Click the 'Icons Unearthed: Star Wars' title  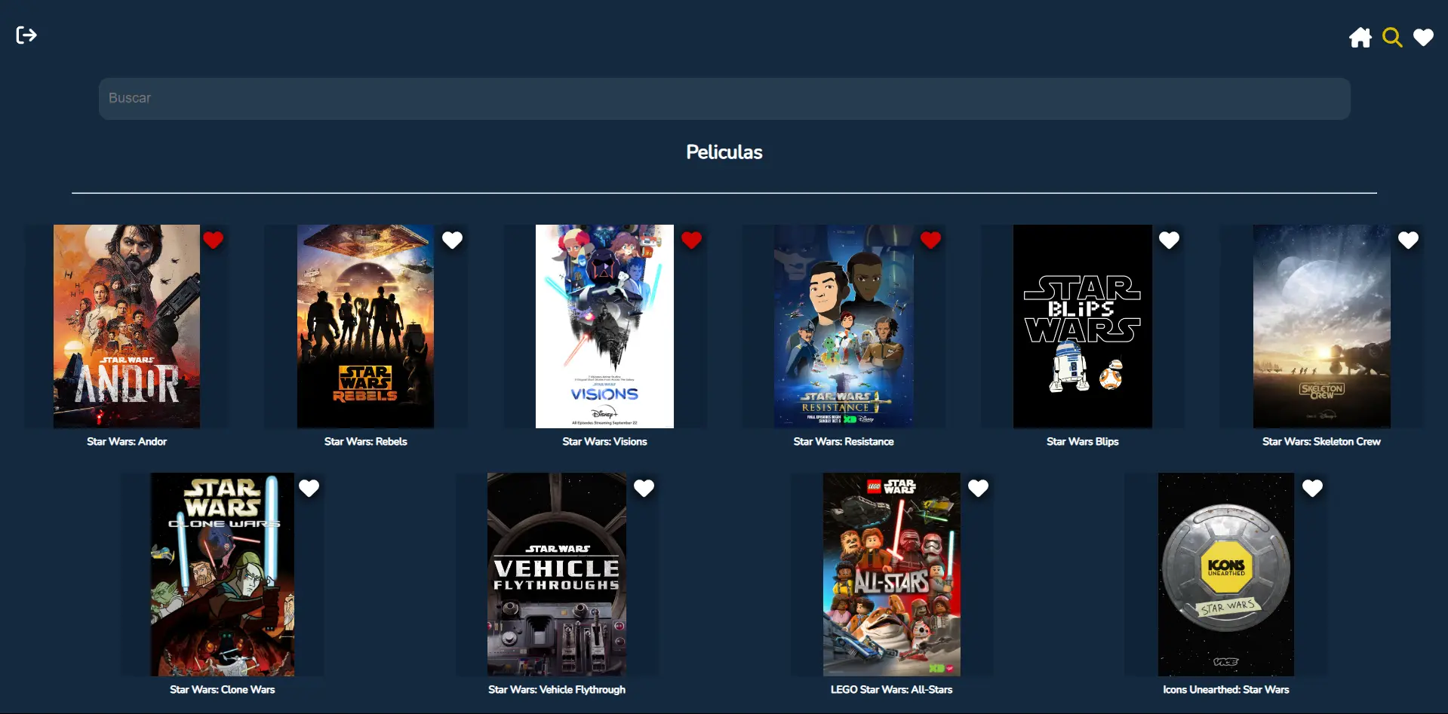(1226, 690)
